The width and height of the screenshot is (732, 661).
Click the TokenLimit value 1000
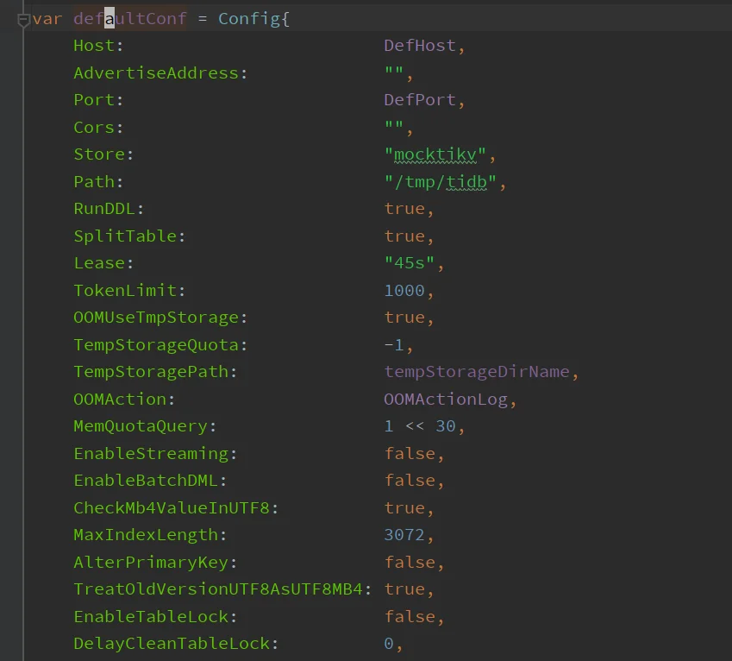click(404, 291)
